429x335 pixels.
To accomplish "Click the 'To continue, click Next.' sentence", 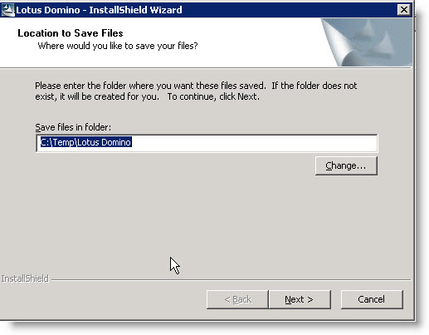I will click(213, 96).
